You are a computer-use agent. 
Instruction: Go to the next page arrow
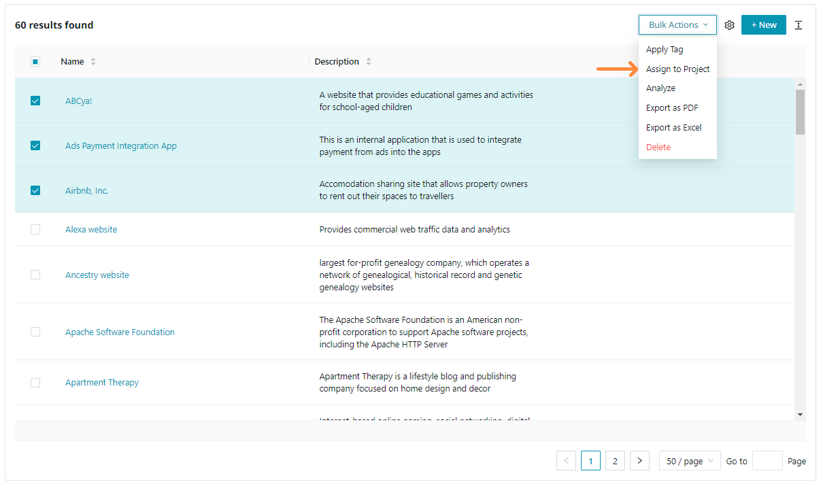(639, 461)
